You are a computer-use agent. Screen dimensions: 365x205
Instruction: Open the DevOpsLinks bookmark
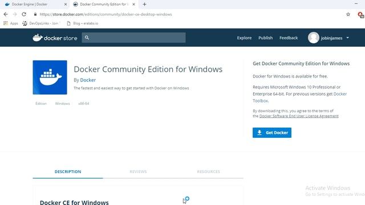40,23
